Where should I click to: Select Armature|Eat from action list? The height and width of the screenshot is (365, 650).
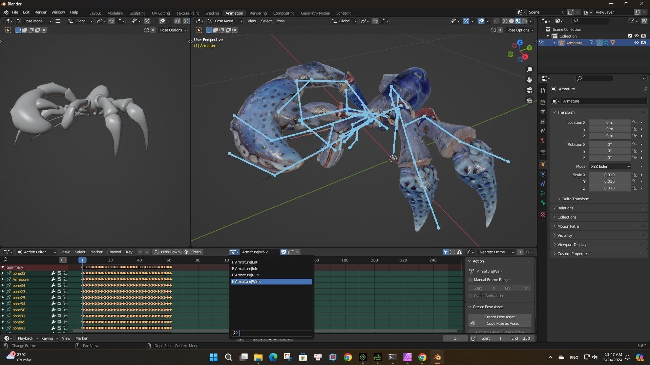coord(271,262)
